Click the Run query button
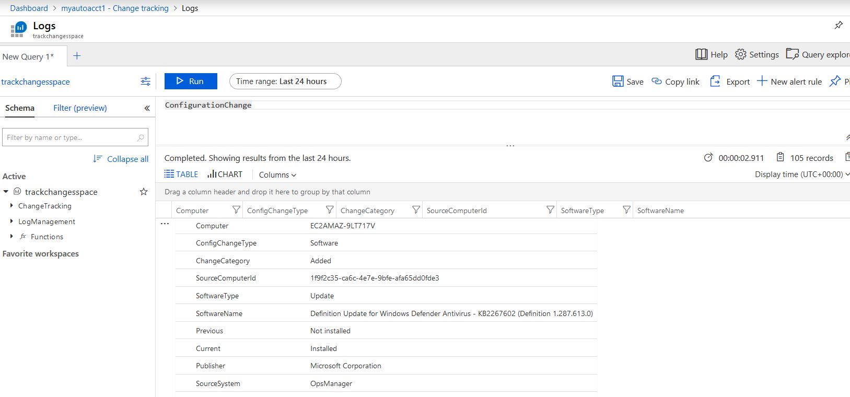Image resolution: width=850 pixels, height=397 pixels. (x=191, y=81)
